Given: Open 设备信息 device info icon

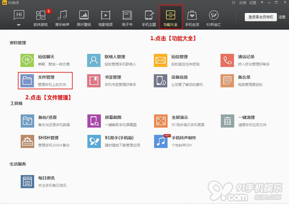Looking at the screenshot, I should pos(160,81).
